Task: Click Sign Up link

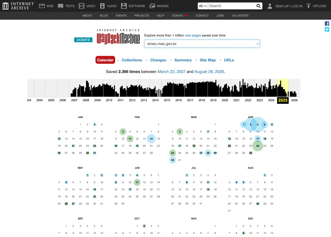Action: (282, 6)
